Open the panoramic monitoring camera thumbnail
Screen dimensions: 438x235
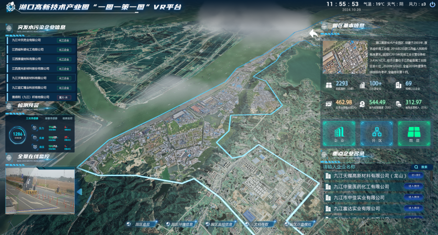pyautogui.click(x=40, y=191)
